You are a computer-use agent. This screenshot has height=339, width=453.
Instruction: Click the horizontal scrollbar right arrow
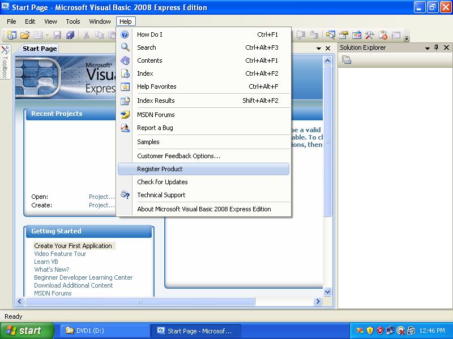(318, 302)
